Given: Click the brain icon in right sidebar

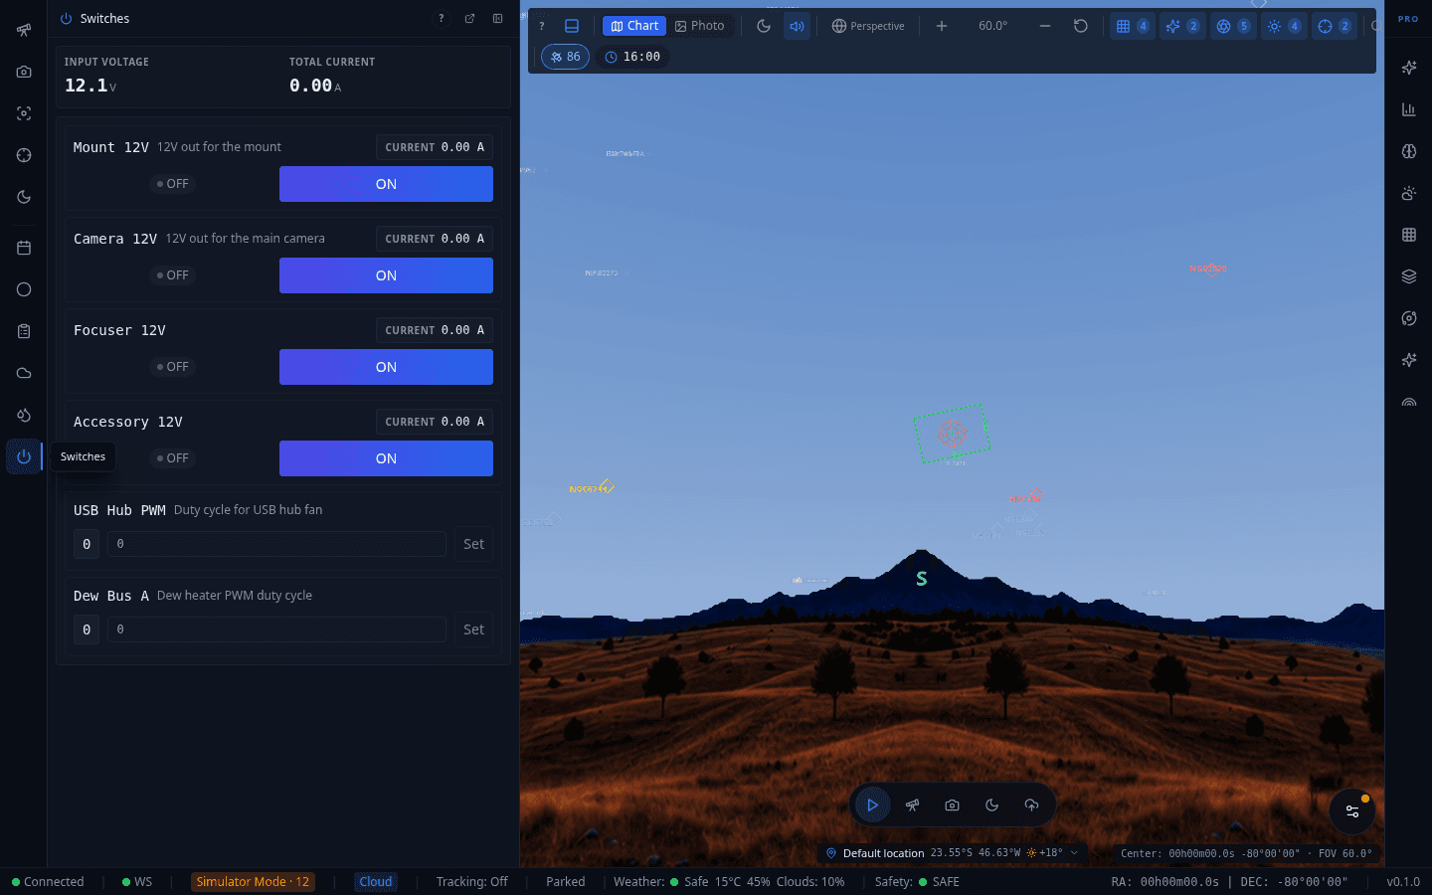Looking at the screenshot, I should point(1408,151).
